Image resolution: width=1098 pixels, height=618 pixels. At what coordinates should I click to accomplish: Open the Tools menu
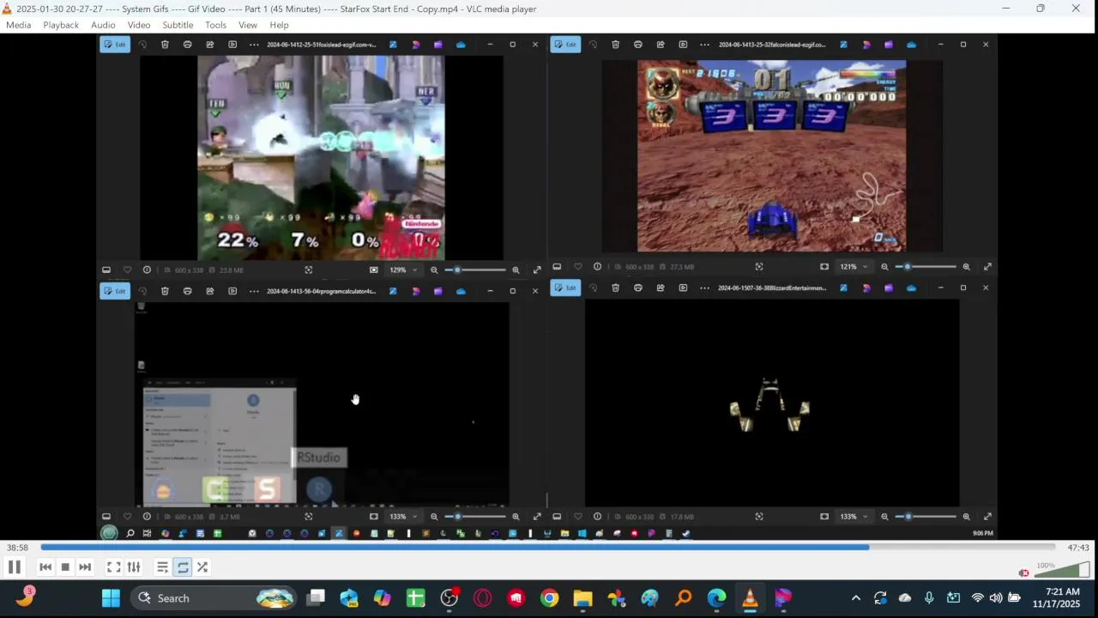pos(215,25)
